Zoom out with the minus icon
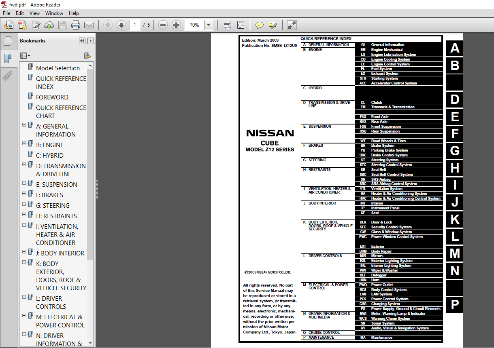 tap(163, 25)
